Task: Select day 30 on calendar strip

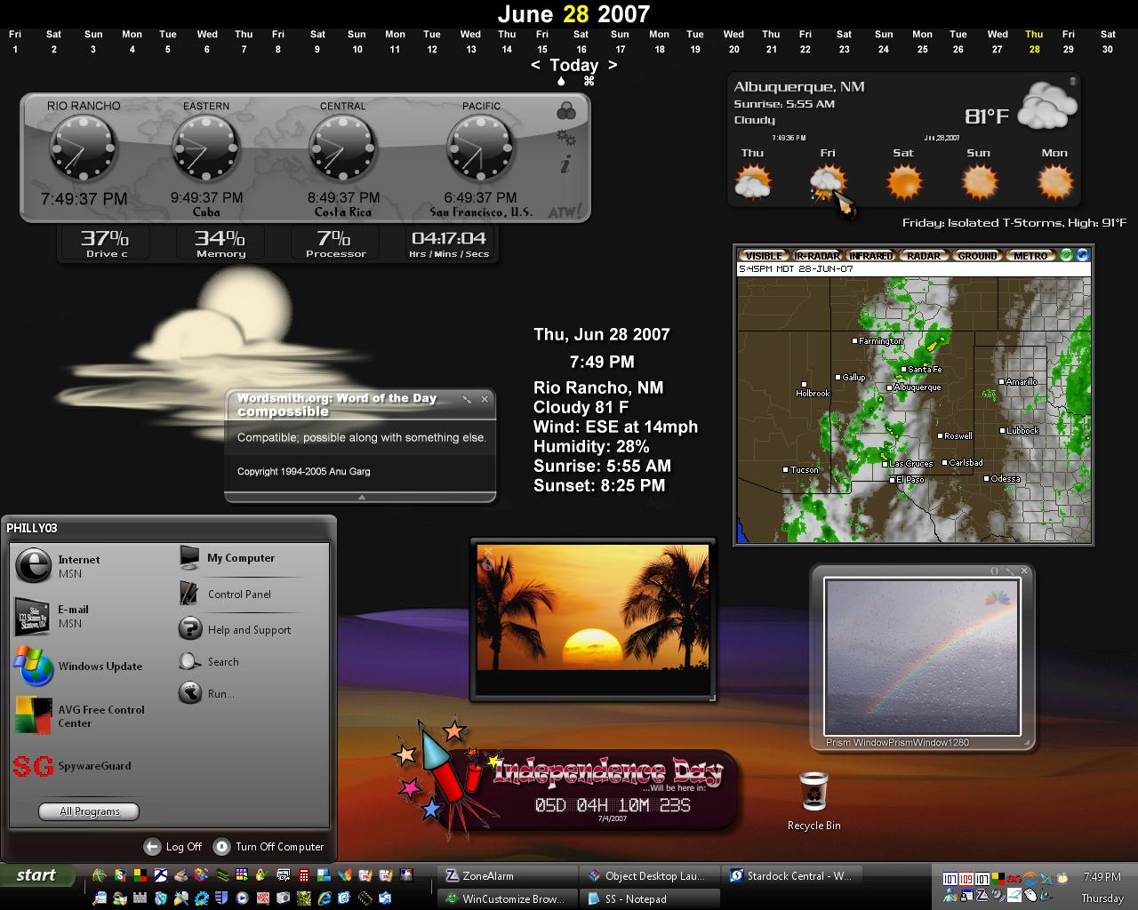Action: (1107, 42)
